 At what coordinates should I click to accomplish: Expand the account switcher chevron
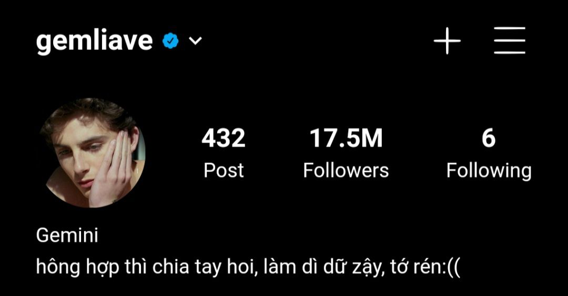point(195,40)
